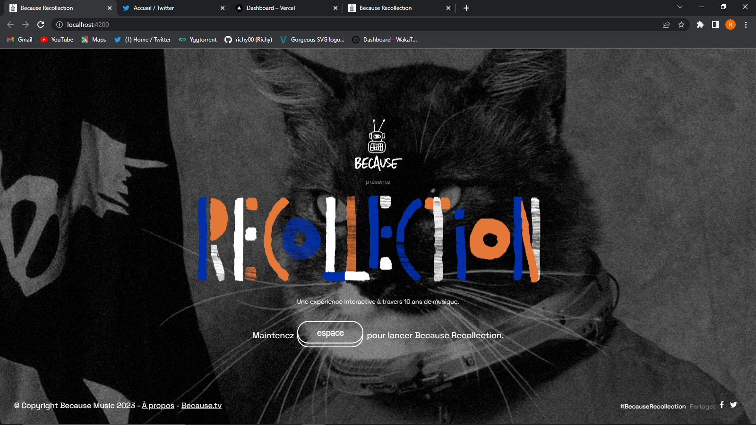
Task: Click the browser profile avatar
Action: [x=730, y=25]
